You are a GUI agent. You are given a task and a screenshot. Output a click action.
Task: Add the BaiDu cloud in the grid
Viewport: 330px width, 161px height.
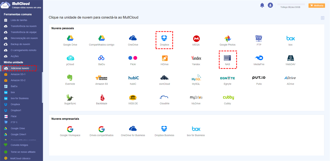pyautogui.click(x=101, y=58)
